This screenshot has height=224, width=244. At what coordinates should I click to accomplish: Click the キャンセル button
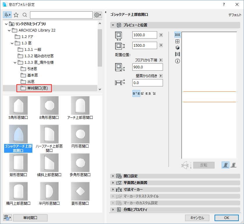(x=197, y=218)
